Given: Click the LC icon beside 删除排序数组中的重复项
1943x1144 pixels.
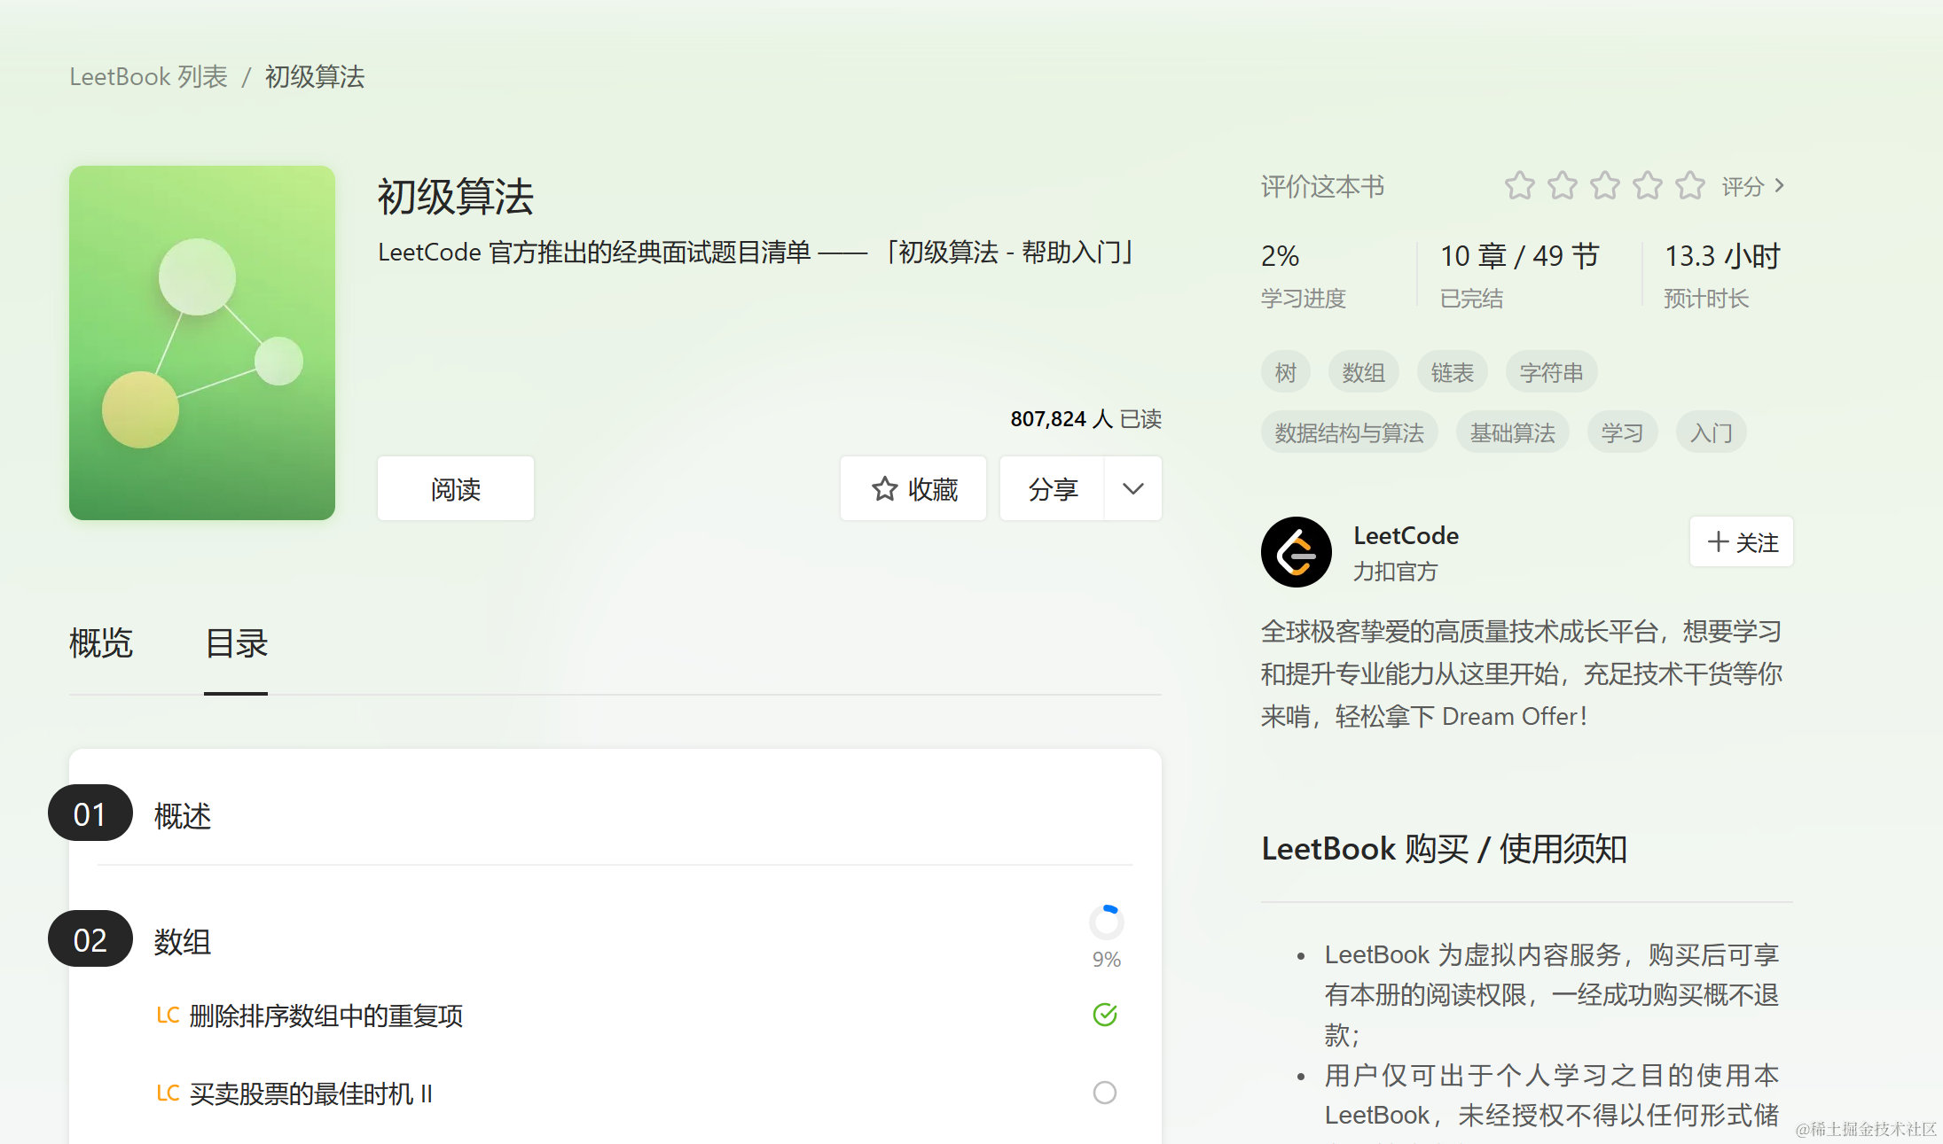Looking at the screenshot, I should (x=168, y=1016).
